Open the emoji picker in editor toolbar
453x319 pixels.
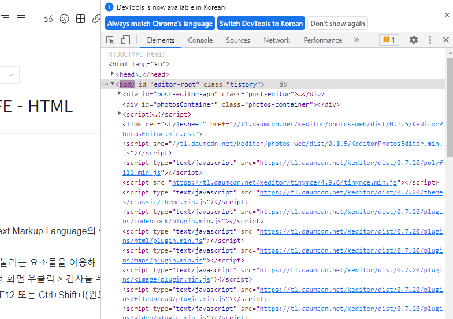tap(65, 19)
